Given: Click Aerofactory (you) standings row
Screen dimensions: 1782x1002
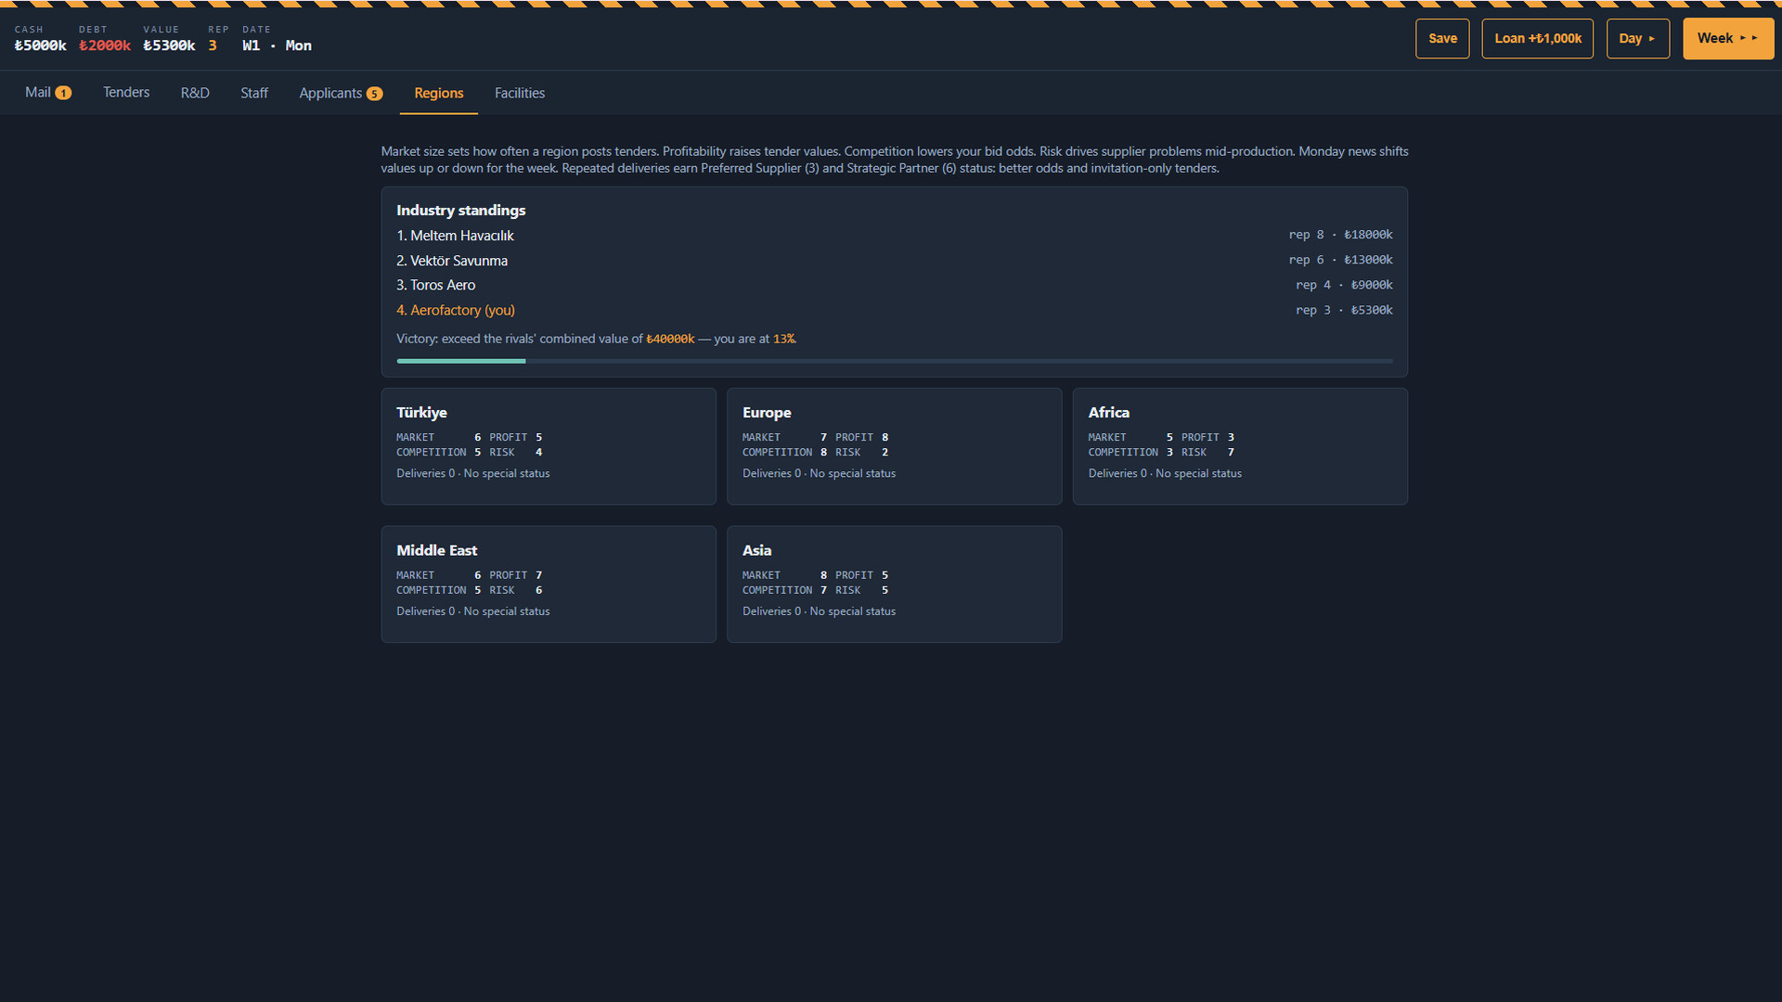Looking at the screenshot, I should (895, 310).
